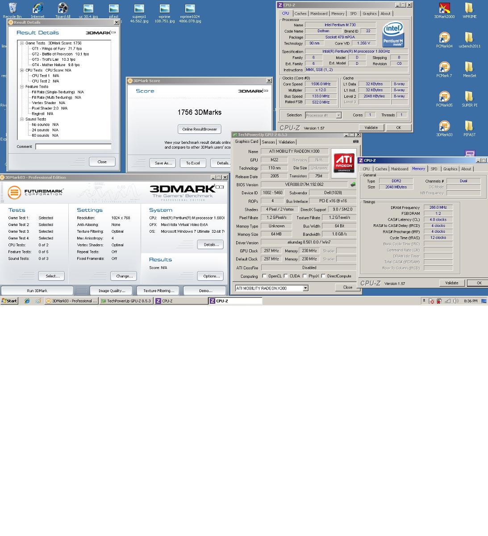Select the GT4 - Mother Nature result row
488x536 pixels.
coord(56,65)
